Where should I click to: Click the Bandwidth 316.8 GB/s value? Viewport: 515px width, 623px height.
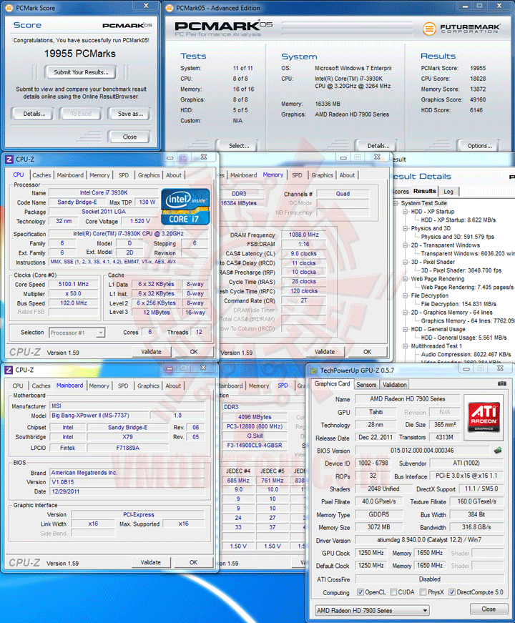[476, 527]
